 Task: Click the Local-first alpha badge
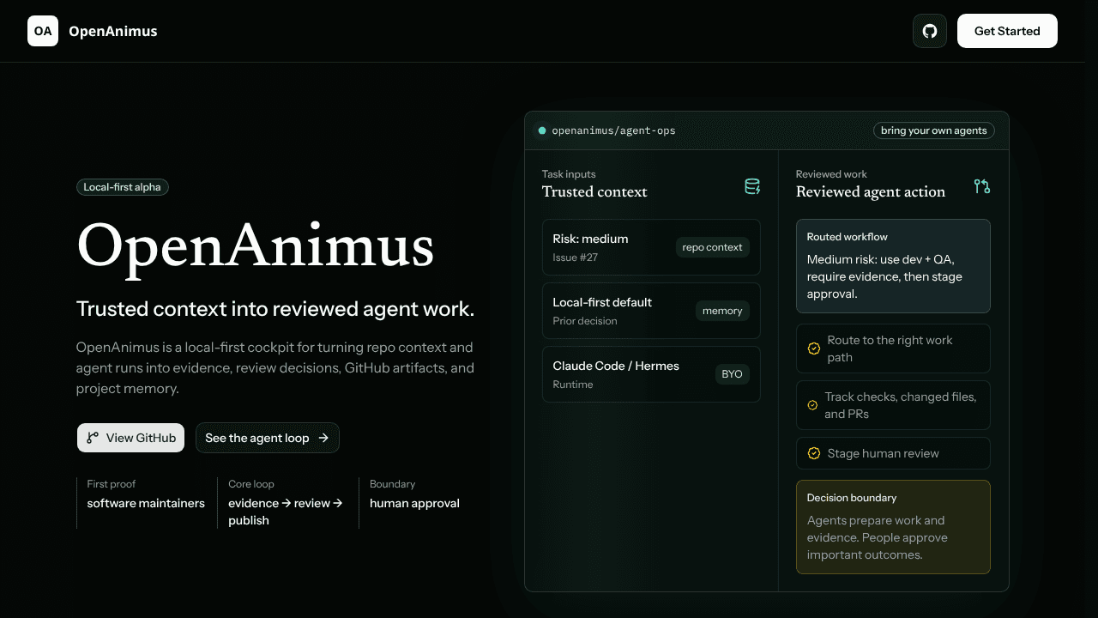click(x=123, y=187)
